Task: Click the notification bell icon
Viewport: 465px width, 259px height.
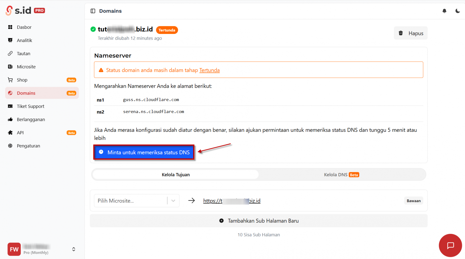Action: point(444,11)
